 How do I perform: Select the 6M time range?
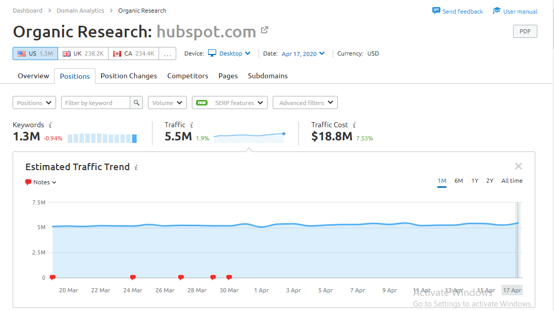[x=459, y=181]
